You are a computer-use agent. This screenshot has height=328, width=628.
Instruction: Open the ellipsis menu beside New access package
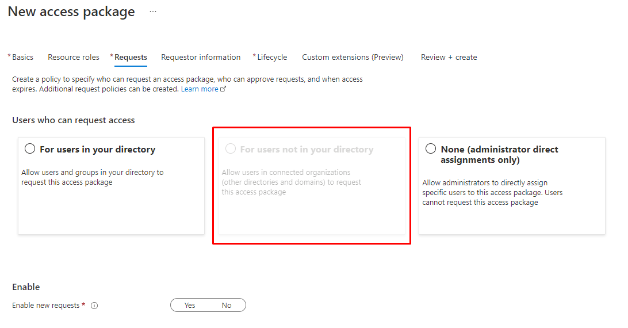[153, 12]
